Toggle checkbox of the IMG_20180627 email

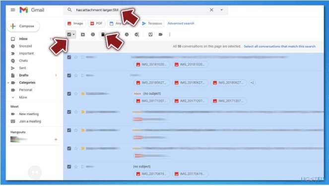69,75
